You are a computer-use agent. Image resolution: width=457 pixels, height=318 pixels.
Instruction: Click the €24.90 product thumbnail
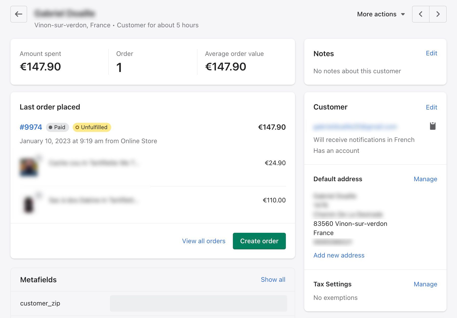[29, 167]
